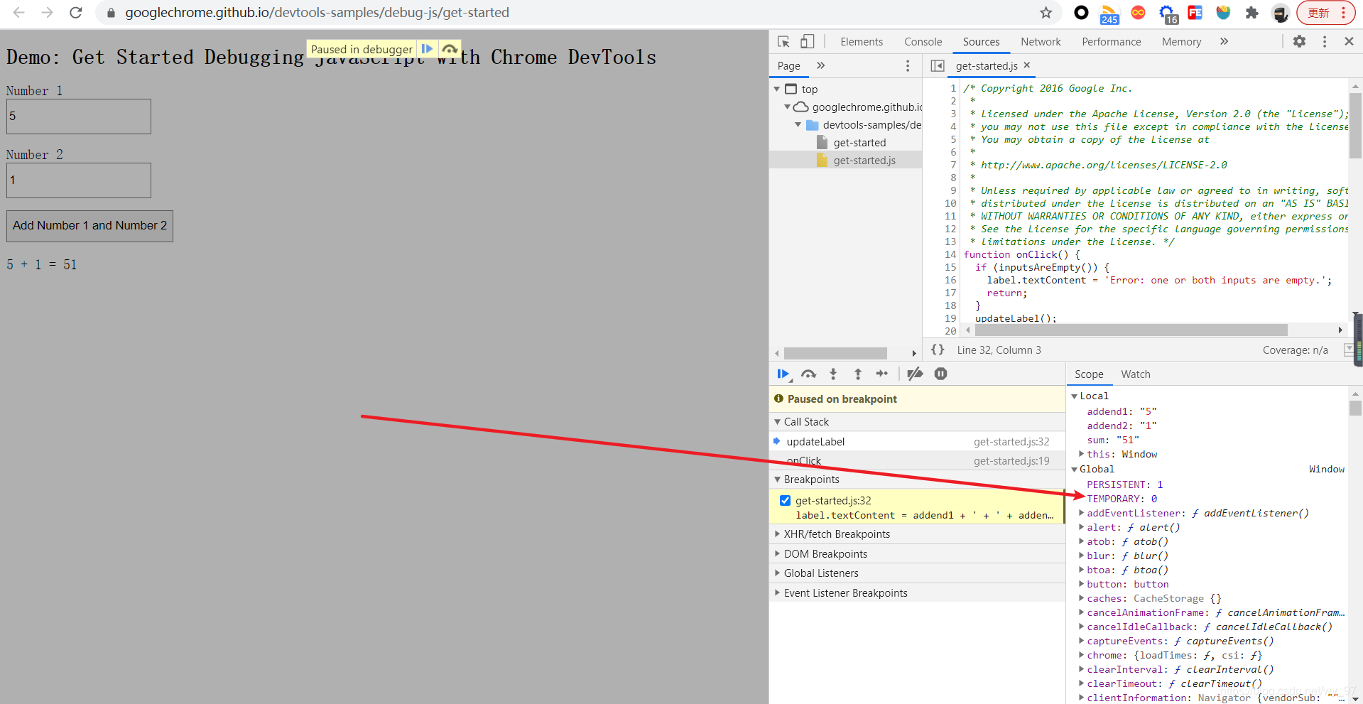Open DevTools settings gear
Image resolution: width=1363 pixels, height=704 pixels.
click(x=1299, y=42)
